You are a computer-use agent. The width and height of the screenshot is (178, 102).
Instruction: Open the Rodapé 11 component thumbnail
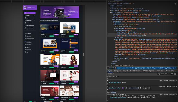click(50, 28)
